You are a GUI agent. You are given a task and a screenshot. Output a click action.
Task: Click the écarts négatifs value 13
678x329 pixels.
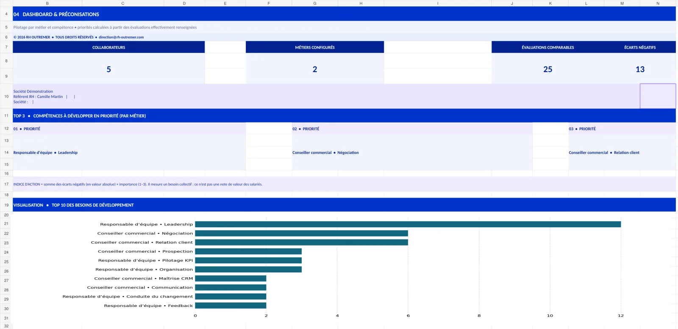click(640, 69)
